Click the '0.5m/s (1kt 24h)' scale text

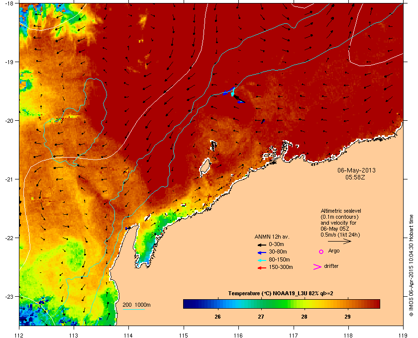340,235
